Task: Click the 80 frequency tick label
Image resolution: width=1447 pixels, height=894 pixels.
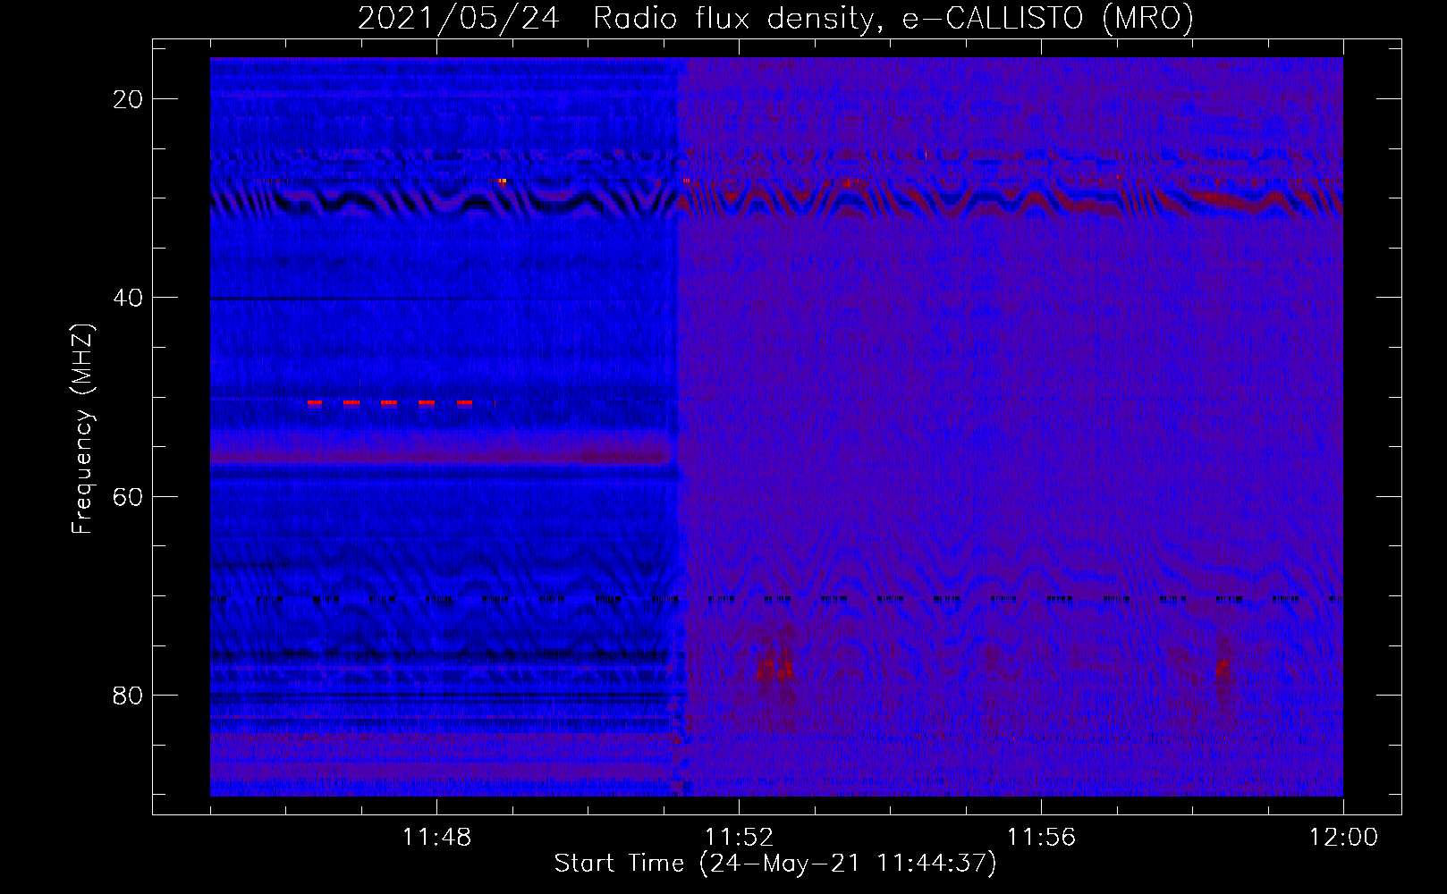Action: coord(129,695)
